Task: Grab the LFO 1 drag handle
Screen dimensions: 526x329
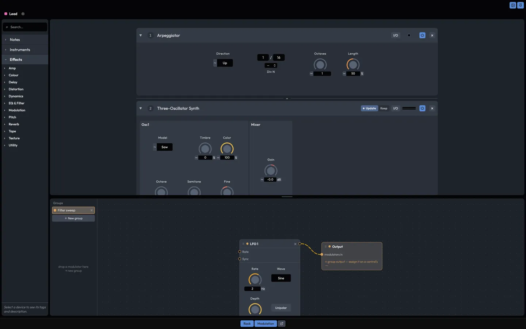Action: tap(243, 244)
